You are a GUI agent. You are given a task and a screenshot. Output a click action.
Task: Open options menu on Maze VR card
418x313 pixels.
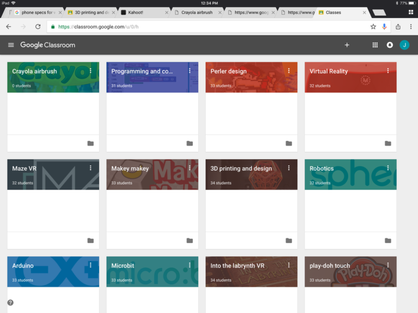(x=91, y=168)
